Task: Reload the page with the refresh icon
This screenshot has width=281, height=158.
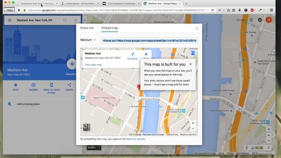Action: tap(213, 10)
